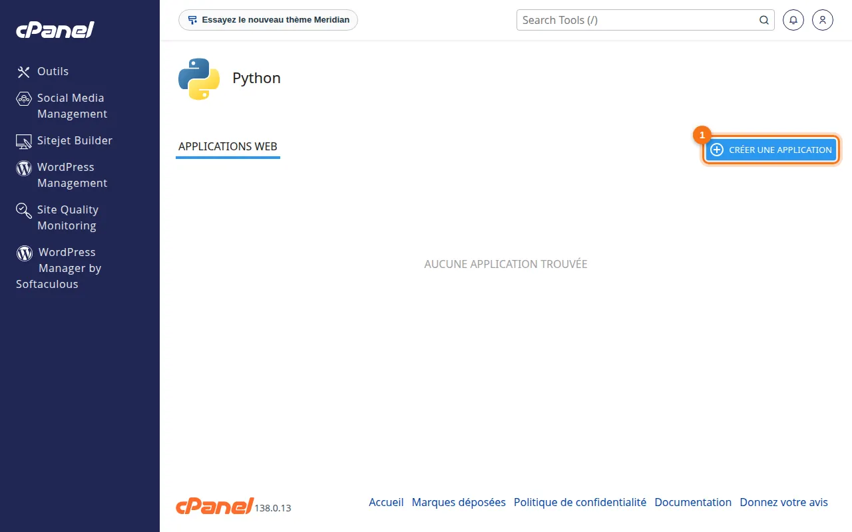The width and height of the screenshot is (852, 532).
Task: Click Site Quality Monitoring magnifier icon
Action: pyautogui.click(x=24, y=211)
